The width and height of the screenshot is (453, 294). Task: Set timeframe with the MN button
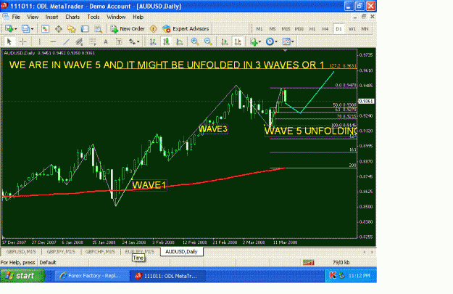pyautogui.click(x=365, y=28)
